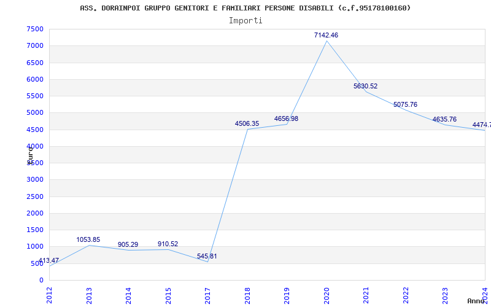Click x-axis year 2018
This screenshot has height=307, width=491.
click(247, 295)
